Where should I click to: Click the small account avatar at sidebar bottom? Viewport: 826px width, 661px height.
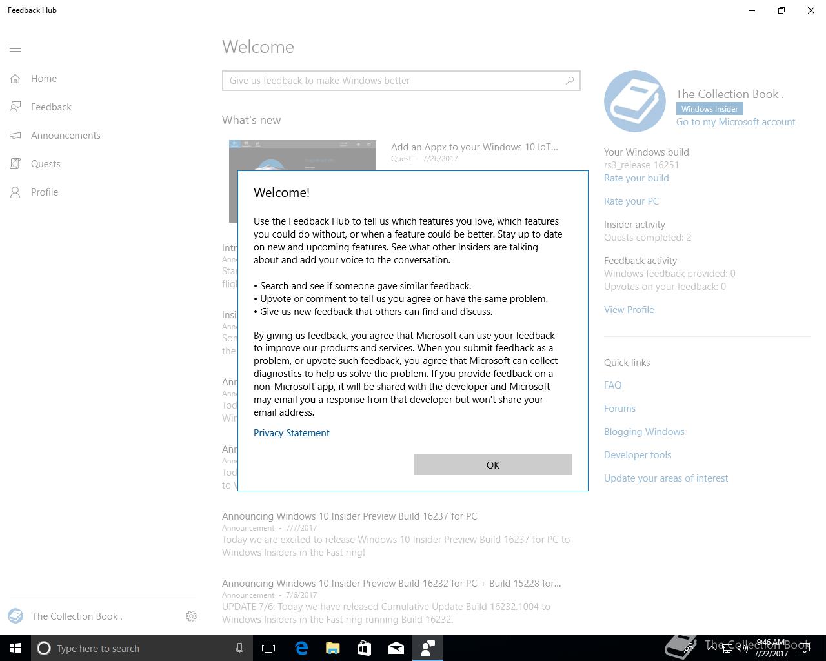coord(15,616)
